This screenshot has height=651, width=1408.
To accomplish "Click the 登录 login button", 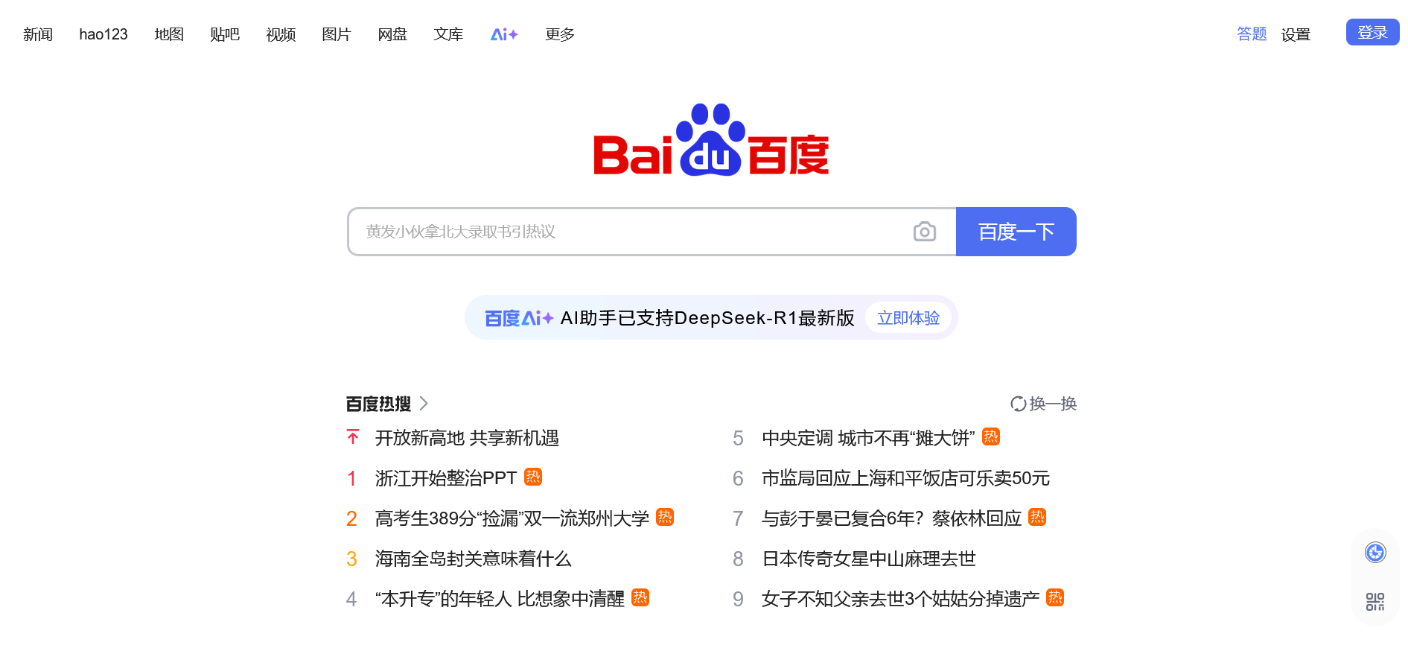I will 1372,32.
